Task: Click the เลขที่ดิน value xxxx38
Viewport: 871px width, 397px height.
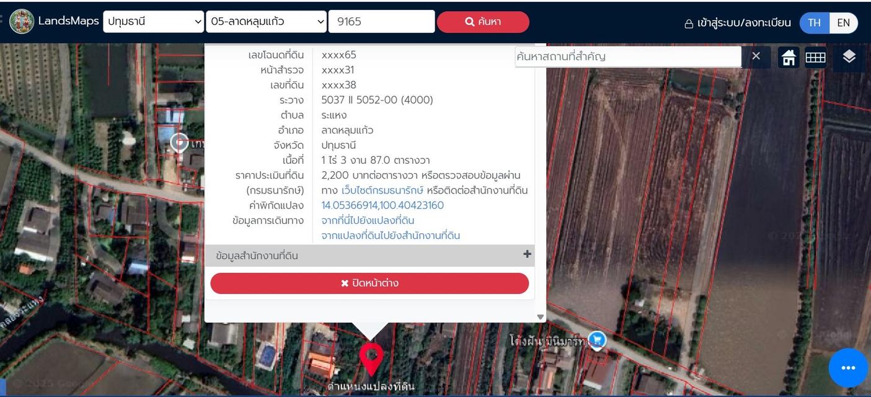Action: point(338,85)
